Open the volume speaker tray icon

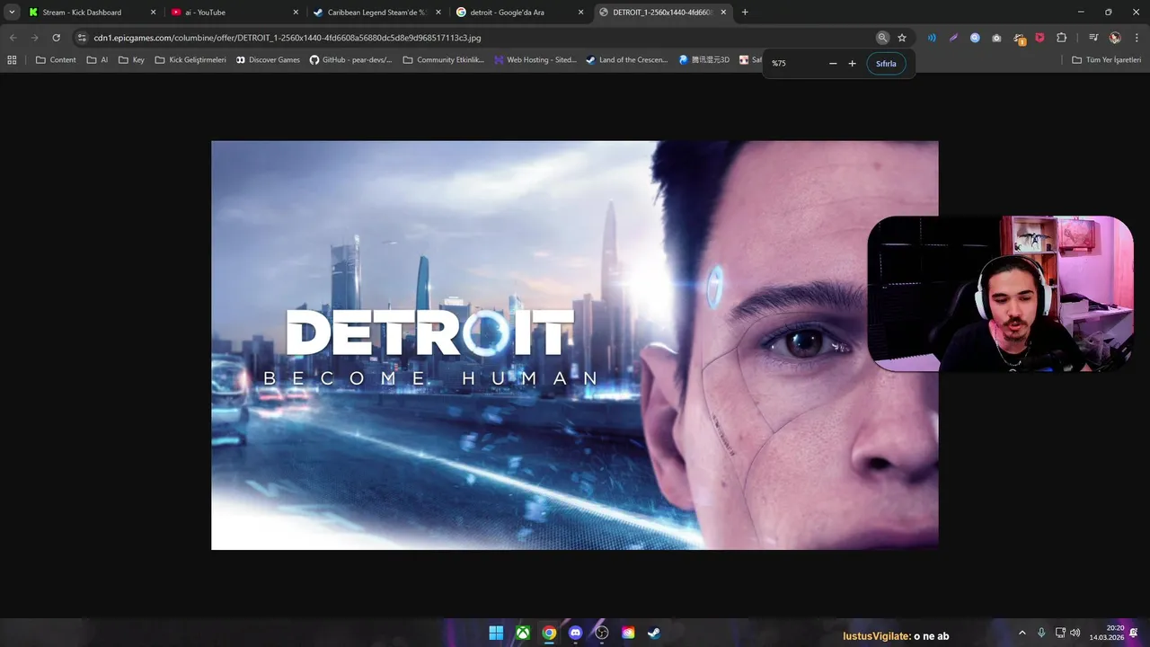coord(1075,633)
